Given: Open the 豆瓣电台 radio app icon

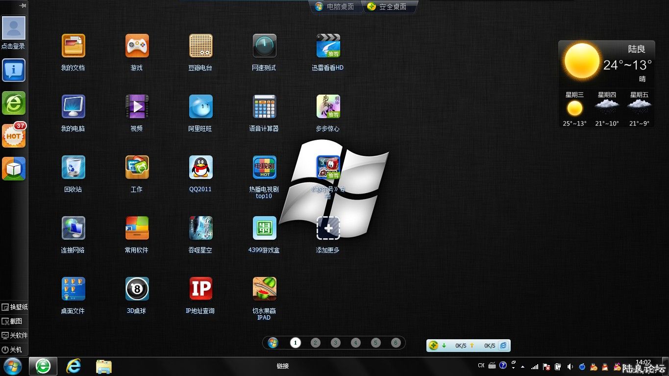Looking at the screenshot, I should pos(200,46).
